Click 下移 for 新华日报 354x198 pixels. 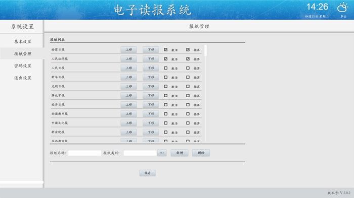pyautogui.click(x=151, y=77)
